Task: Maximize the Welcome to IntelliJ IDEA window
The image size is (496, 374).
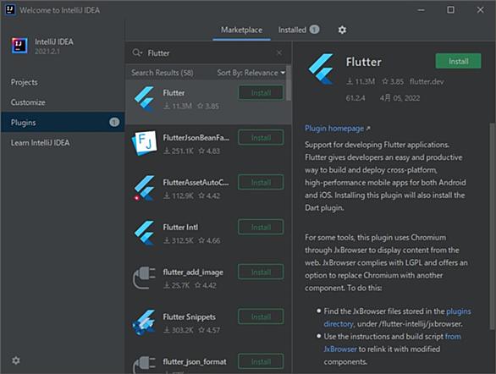Action: (450, 10)
